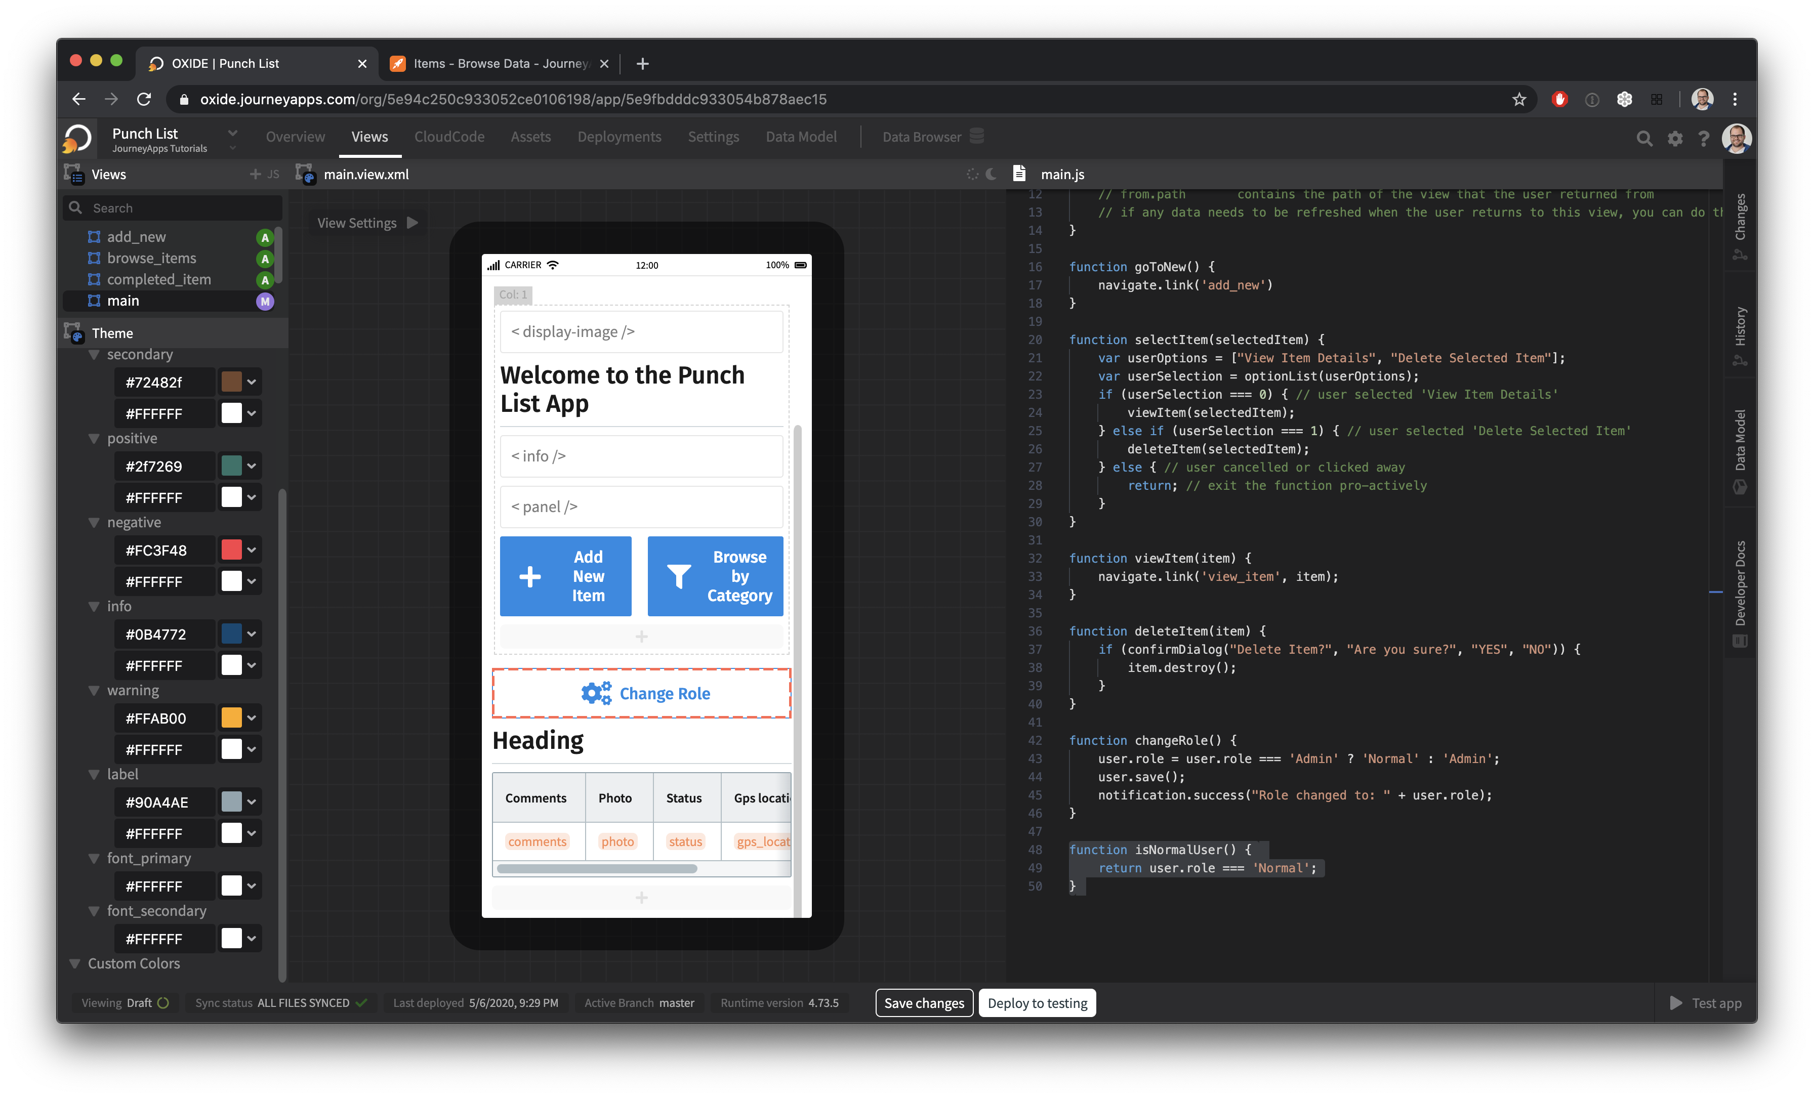Switch to the CloudCode tab
1814x1098 pixels.
click(x=449, y=137)
